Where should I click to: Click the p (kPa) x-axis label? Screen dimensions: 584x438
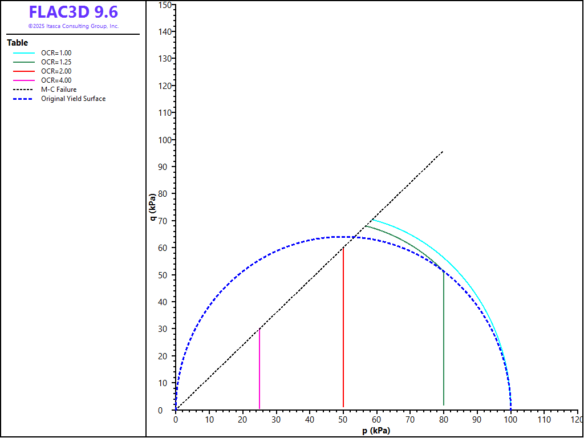point(376,431)
